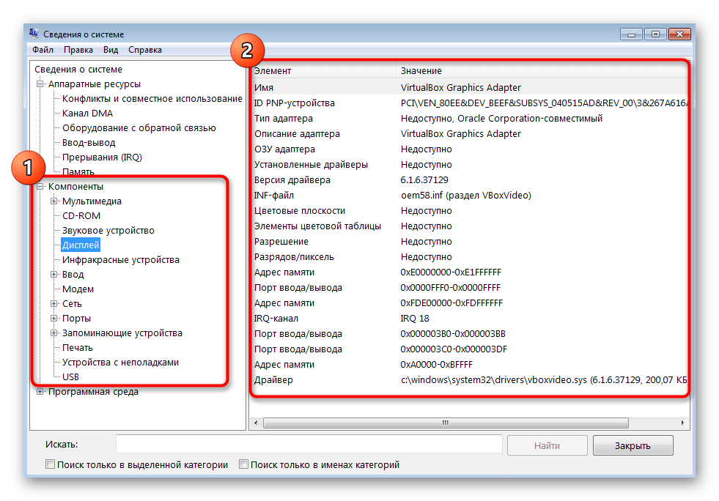Click the Элемент column header

click(x=324, y=70)
